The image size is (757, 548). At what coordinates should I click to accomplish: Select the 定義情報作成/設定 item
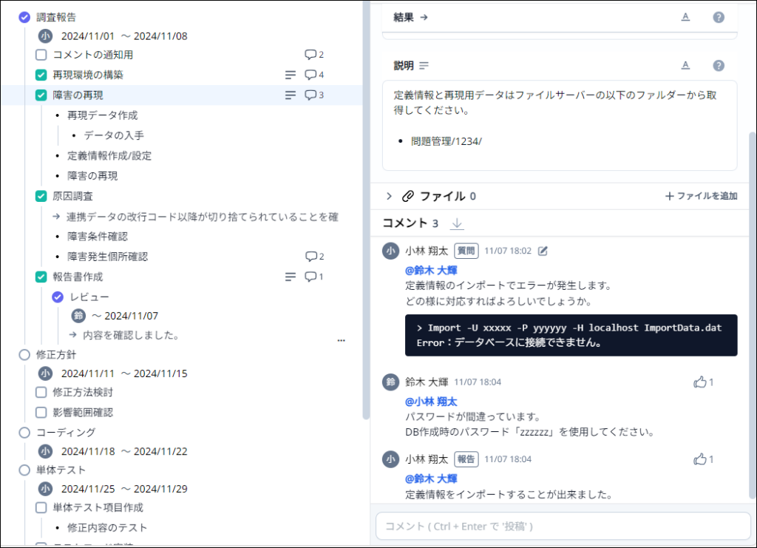[x=109, y=156]
